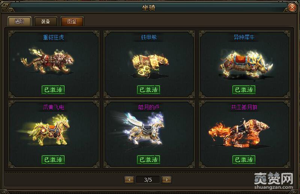Open the 图鉴 tab
300x194 pixels.
coord(72,21)
